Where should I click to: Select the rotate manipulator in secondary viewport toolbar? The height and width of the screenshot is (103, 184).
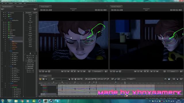point(117,72)
